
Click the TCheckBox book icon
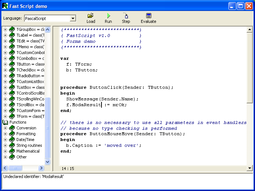12,70
